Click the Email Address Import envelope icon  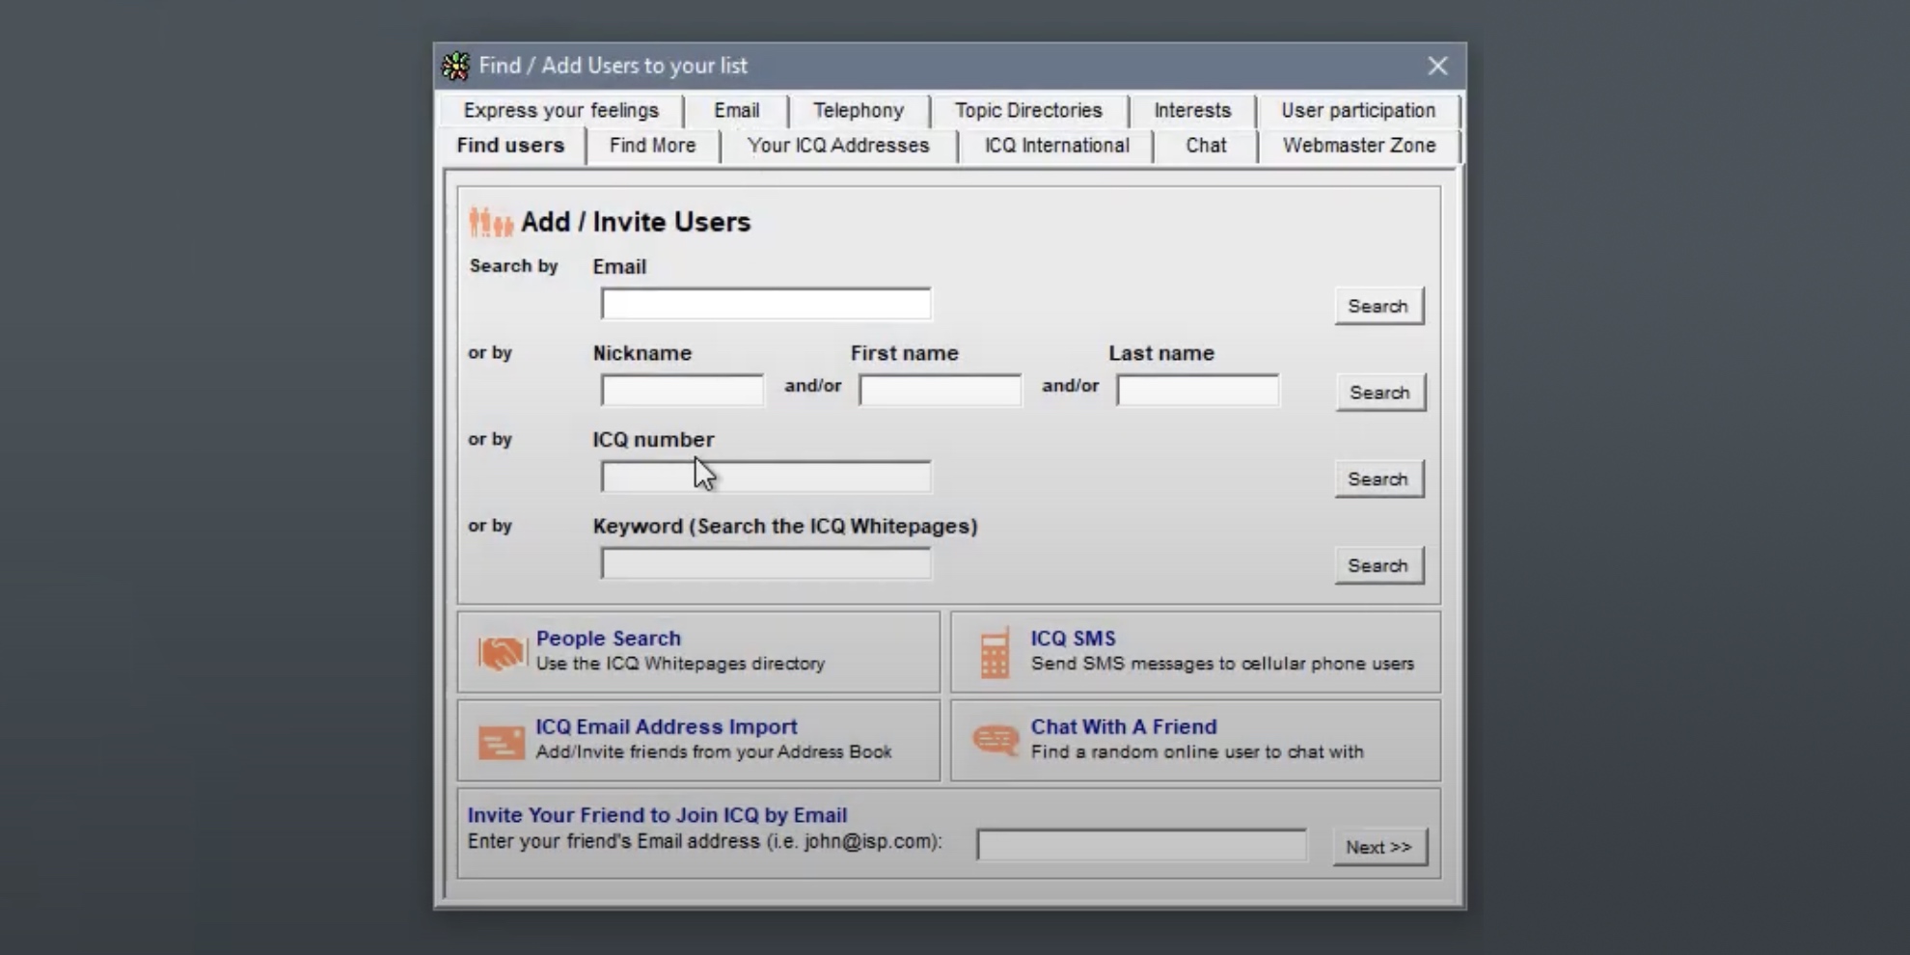pos(502,743)
